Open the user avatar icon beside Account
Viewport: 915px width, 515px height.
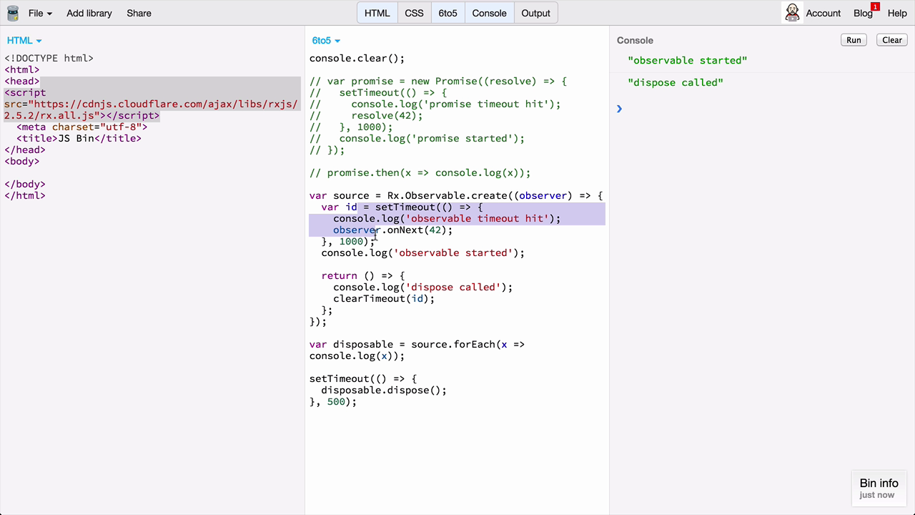(x=792, y=13)
